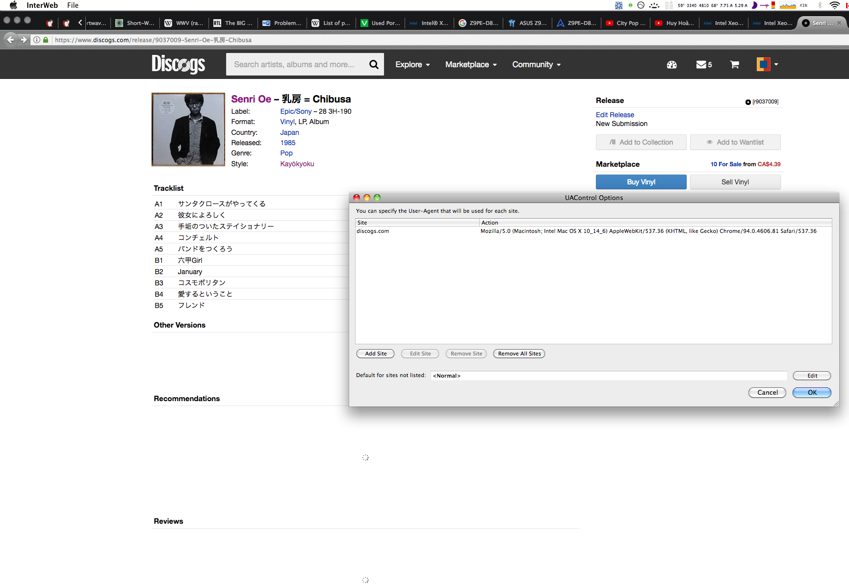Expand the Explore dropdown menu
The width and height of the screenshot is (849, 586).
(x=412, y=64)
